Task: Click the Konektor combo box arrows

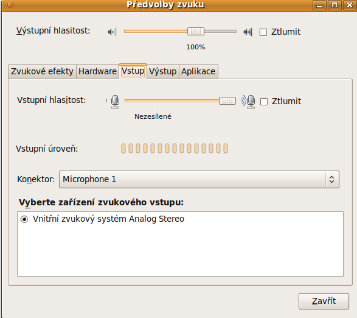Action: [331, 179]
